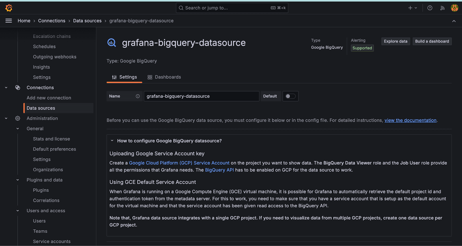Click the keyboard shortcut icon in search bar
The height and width of the screenshot is (246, 462).
click(x=273, y=8)
